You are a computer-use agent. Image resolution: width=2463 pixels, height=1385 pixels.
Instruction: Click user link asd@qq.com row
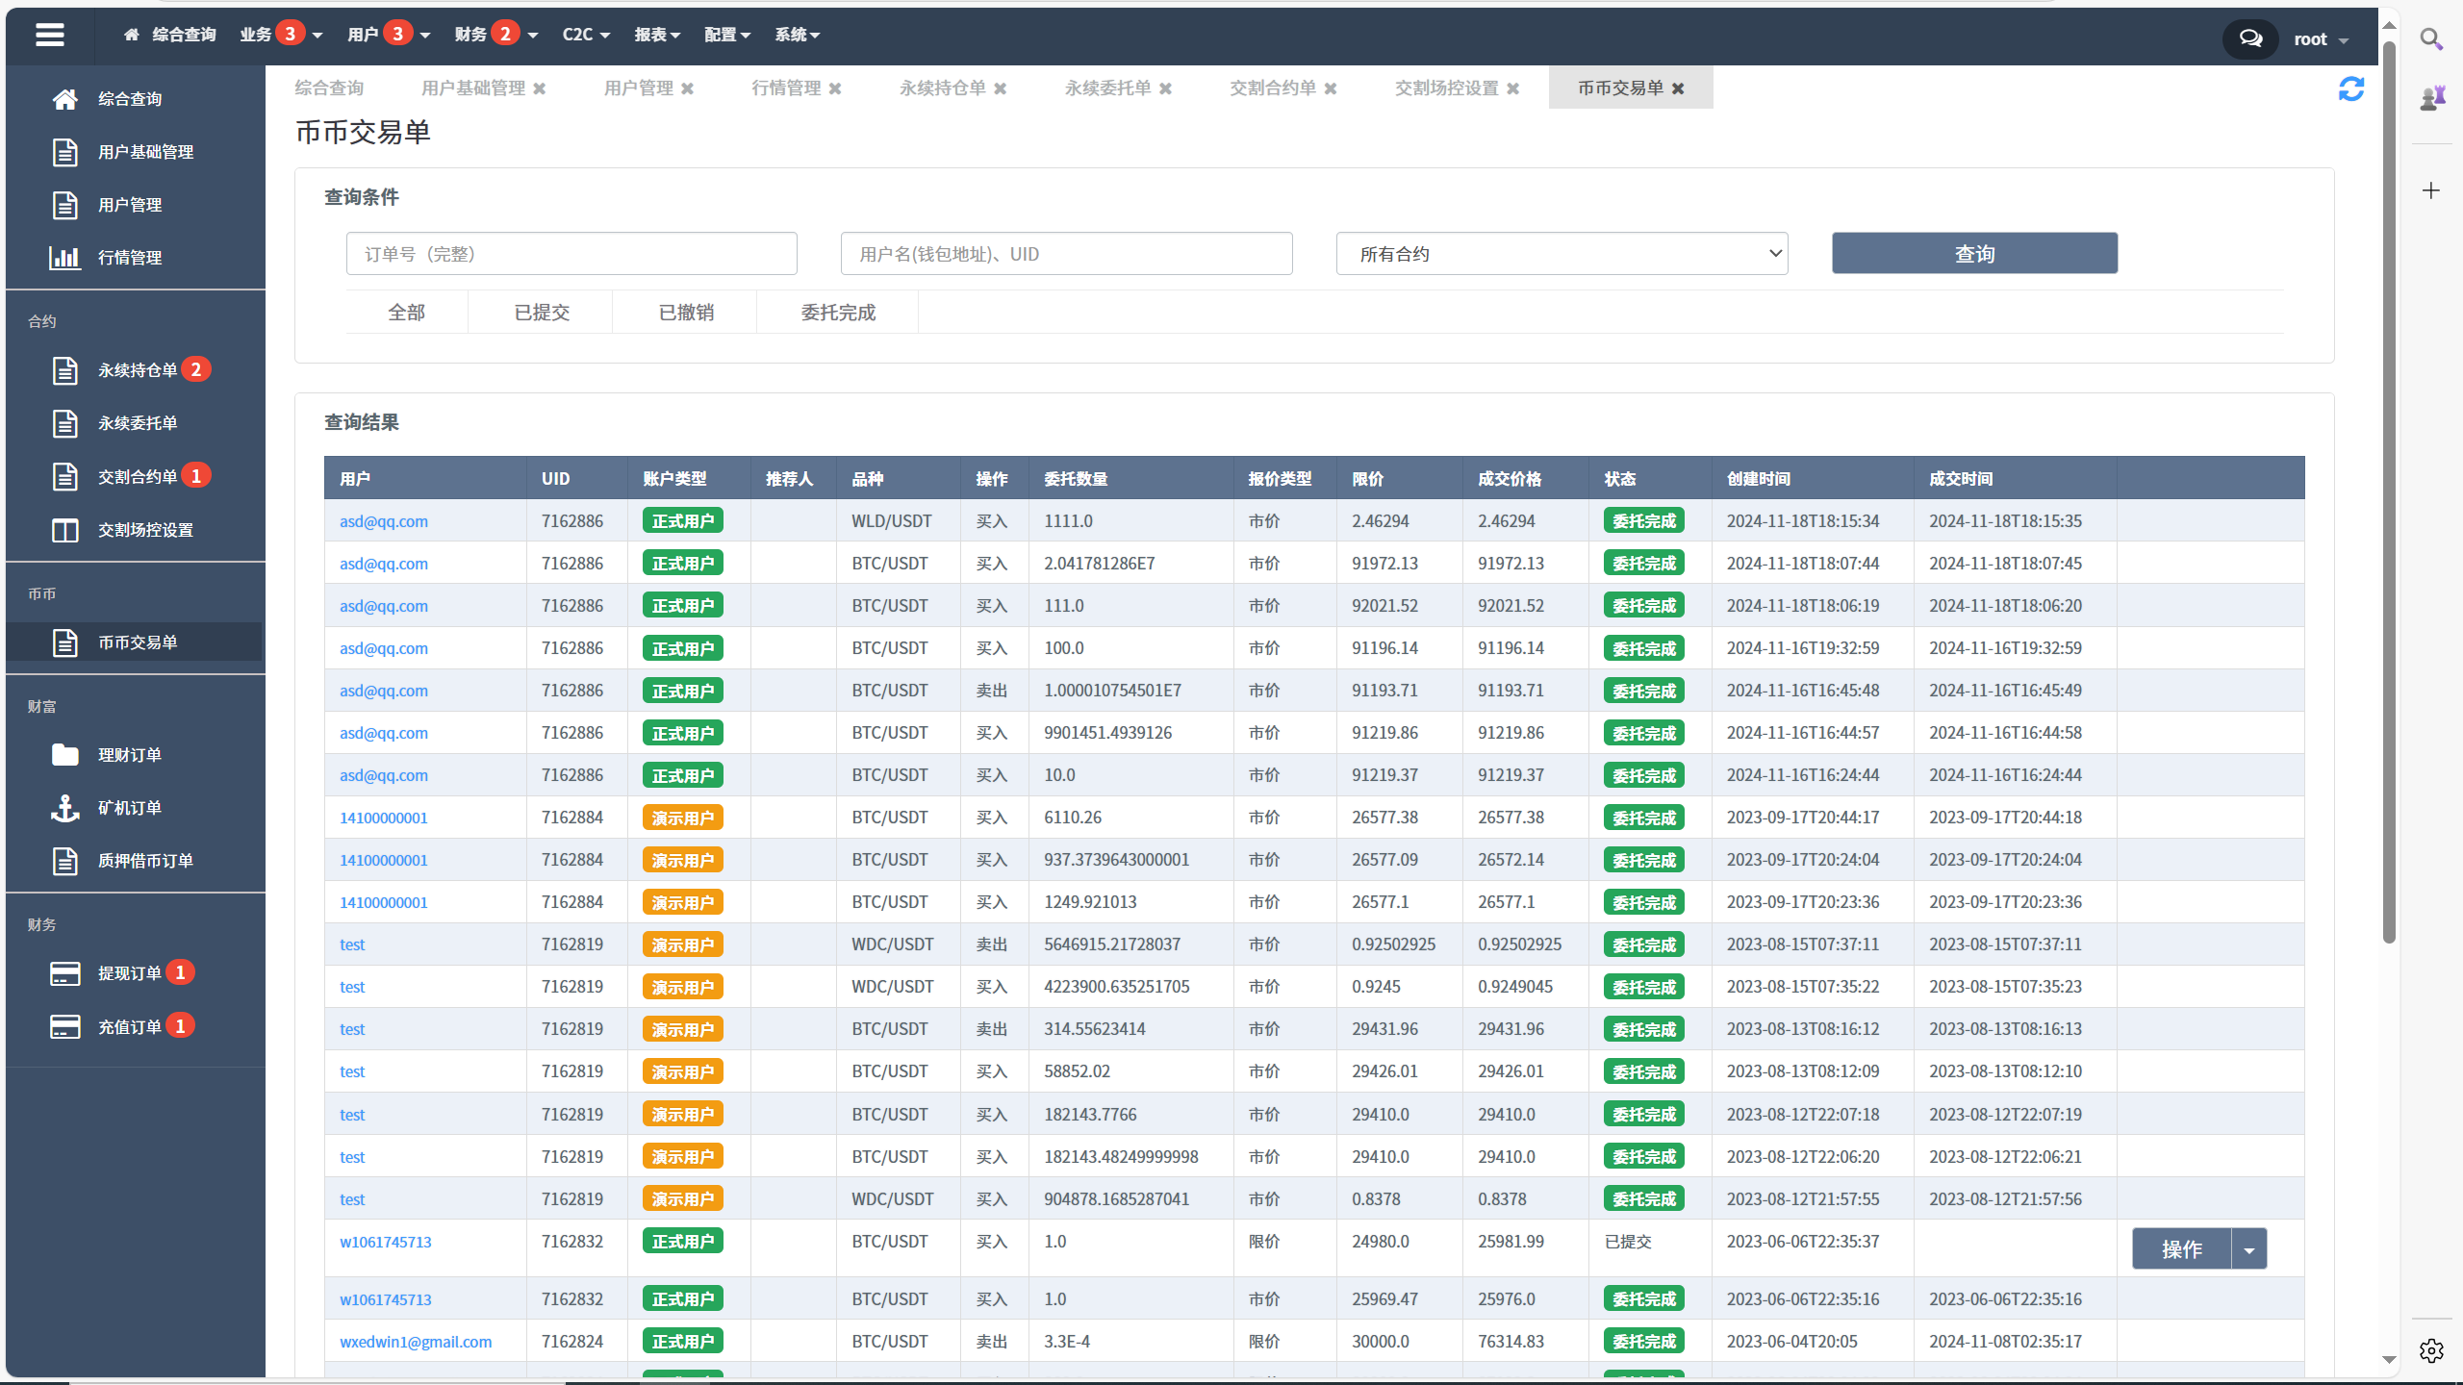[x=386, y=519]
